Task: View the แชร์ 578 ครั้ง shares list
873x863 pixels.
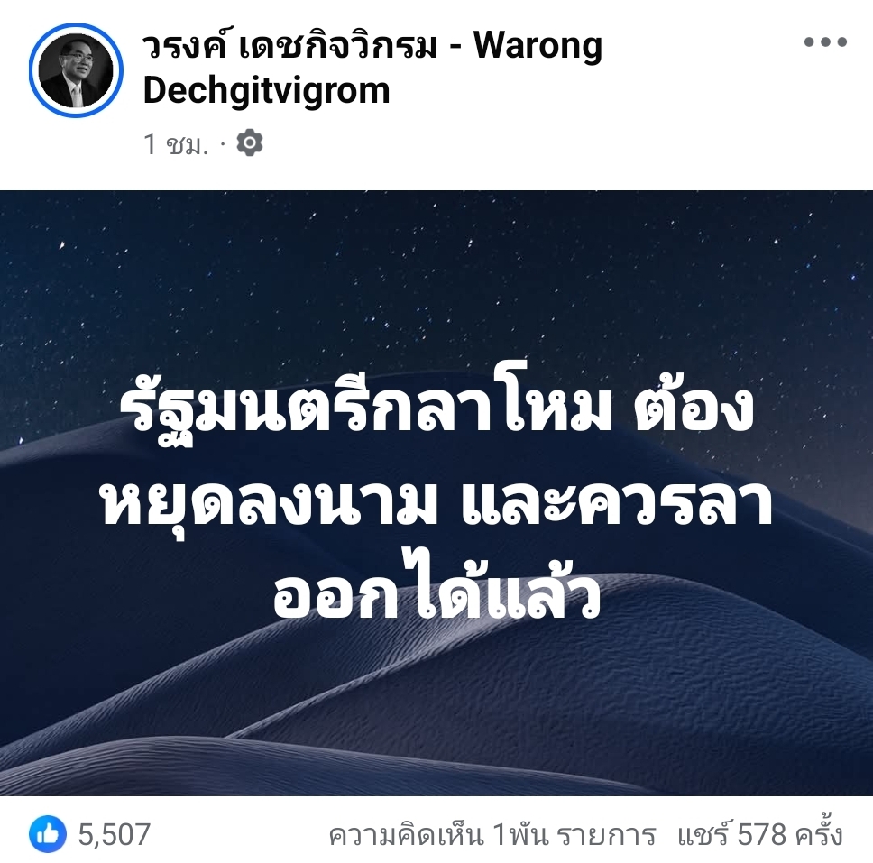Action: pos(760,833)
